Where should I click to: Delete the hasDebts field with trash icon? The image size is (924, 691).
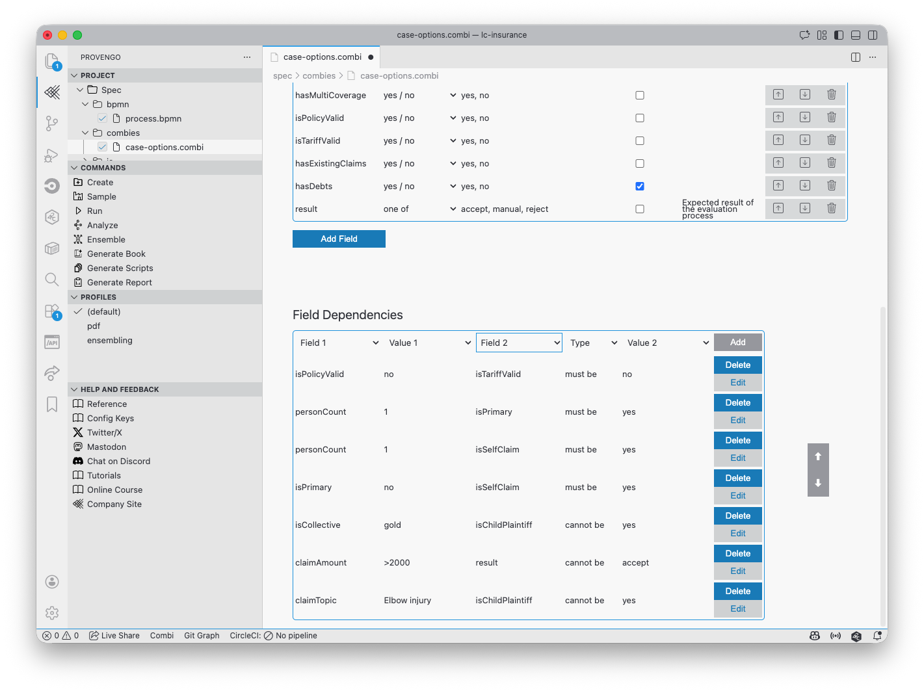tap(831, 186)
